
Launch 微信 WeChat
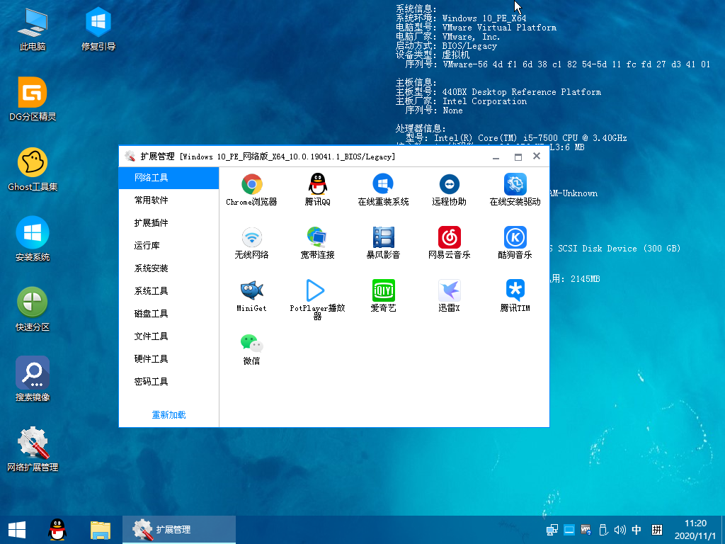pyautogui.click(x=251, y=349)
